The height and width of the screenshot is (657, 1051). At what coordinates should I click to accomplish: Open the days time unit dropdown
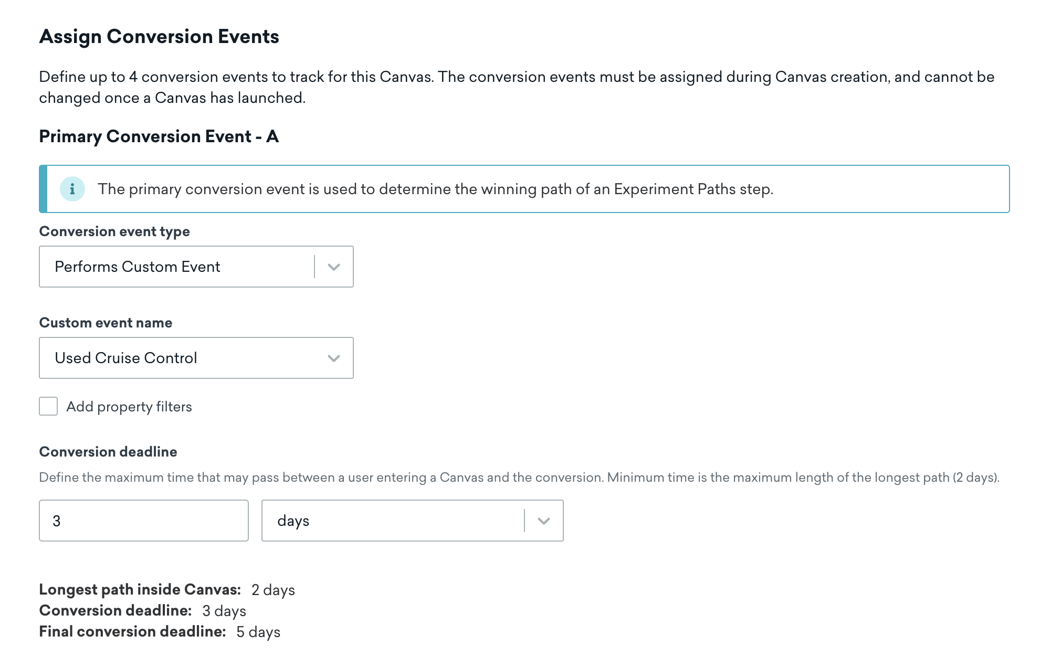412,521
